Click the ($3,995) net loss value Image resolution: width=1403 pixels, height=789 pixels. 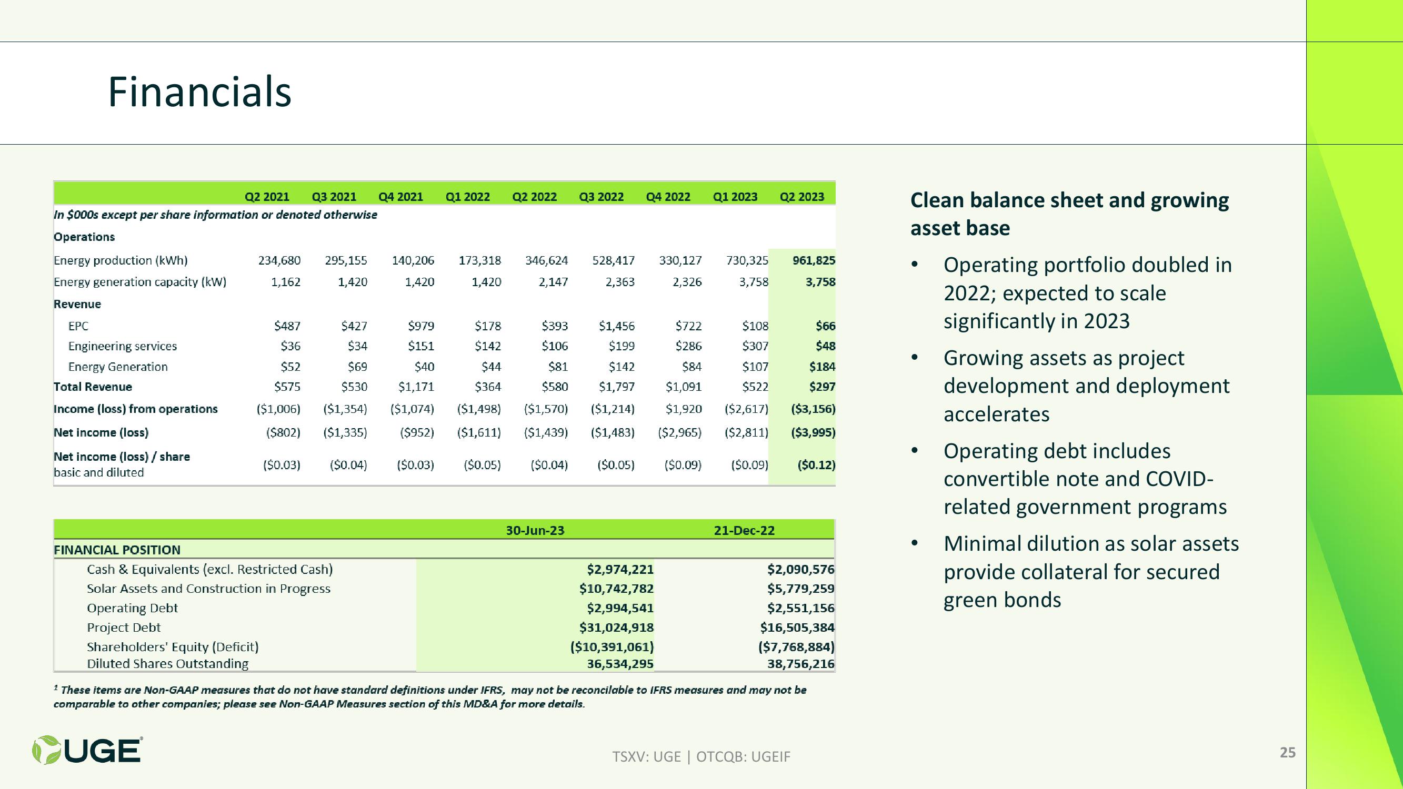click(813, 433)
